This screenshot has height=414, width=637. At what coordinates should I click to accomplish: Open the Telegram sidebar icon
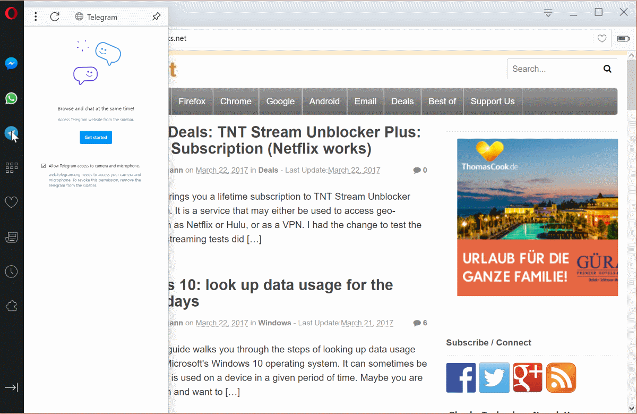pyautogui.click(x=11, y=133)
